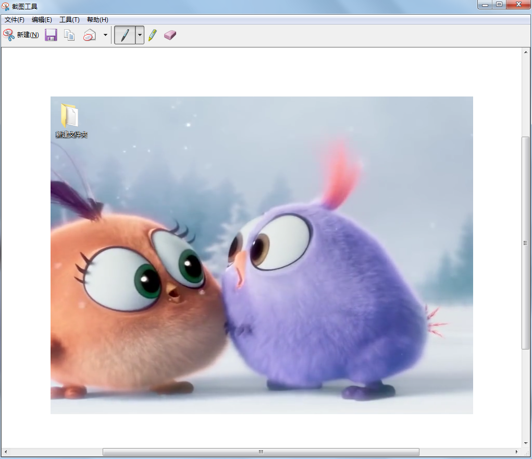This screenshot has height=459, width=532.
Task: Click the Snipping Tool scissors icon in title bar
Action: pyautogui.click(x=6, y=6)
